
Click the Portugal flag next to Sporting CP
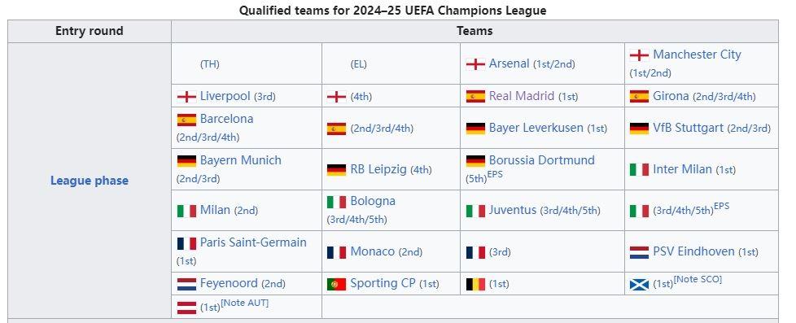[336, 284]
